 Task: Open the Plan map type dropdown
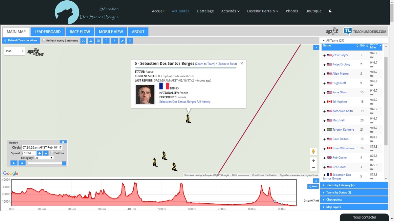[14, 51]
